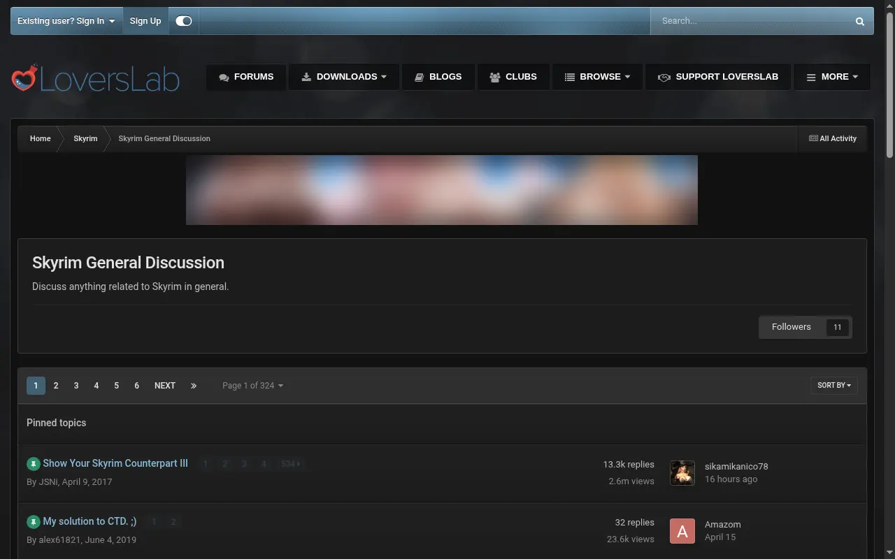Click the April 15 last post timestamp
This screenshot has height=559, width=895.
(x=720, y=537)
